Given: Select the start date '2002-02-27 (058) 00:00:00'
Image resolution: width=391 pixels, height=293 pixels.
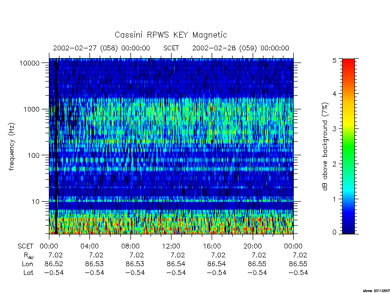Looking at the screenshot, I should 102,48.
